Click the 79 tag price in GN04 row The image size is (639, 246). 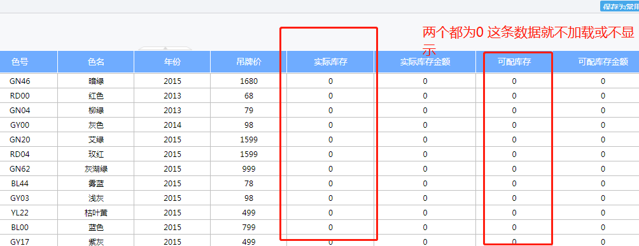tap(249, 111)
